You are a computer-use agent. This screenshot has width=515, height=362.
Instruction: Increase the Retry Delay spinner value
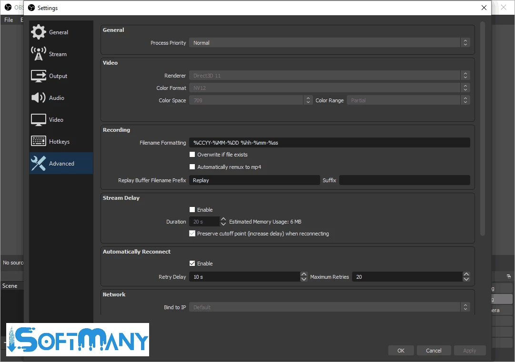[304, 274]
